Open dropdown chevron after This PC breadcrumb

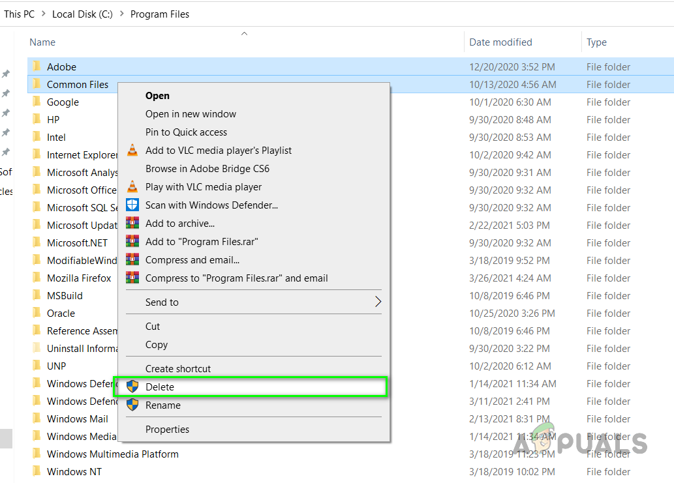click(x=44, y=14)
